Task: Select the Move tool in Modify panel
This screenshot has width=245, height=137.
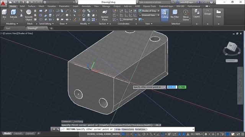Action: click(84, 11)
